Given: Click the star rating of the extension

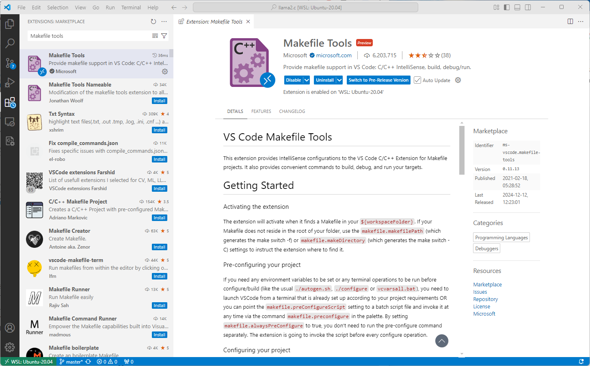Looking at the screenshot, I should [x=429, y=55].
